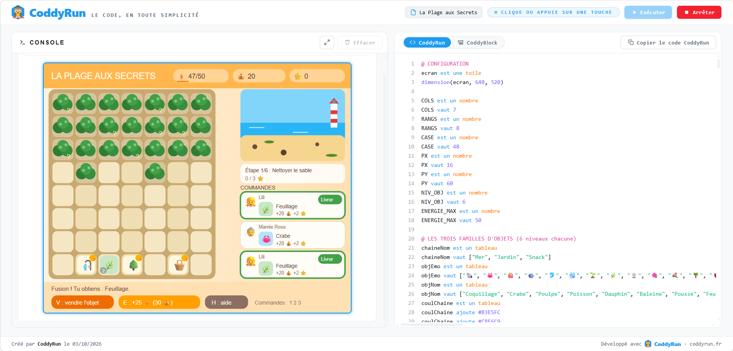The width and height of the screenshot is (733, 351).
Task: Sell the object with the V button
Action: 83,302
